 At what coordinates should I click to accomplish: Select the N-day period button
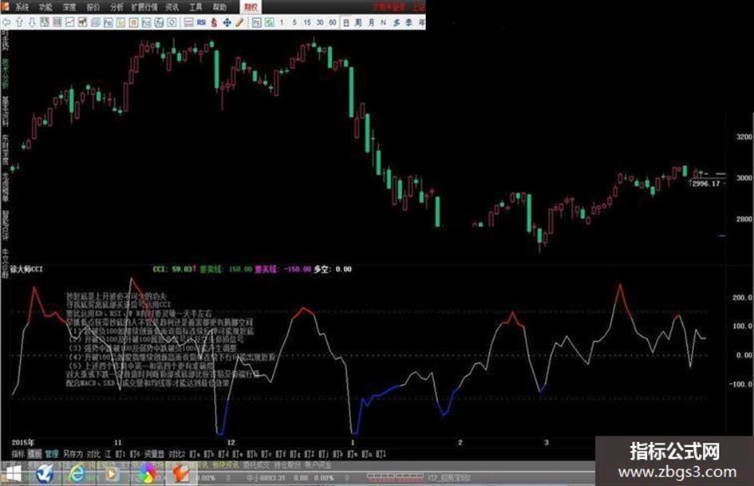pos(383,22)
